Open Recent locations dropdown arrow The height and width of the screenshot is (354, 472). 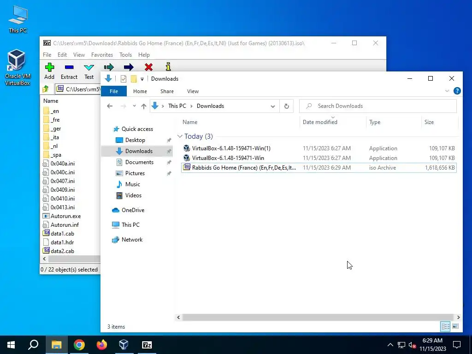[x=134, y=106]
